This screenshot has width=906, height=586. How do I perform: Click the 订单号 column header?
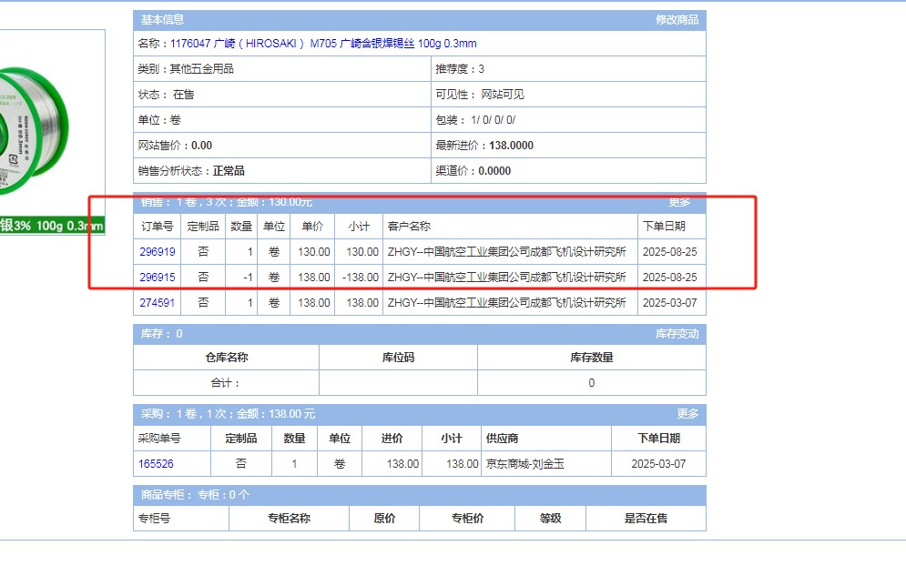[x=158, y=227]
